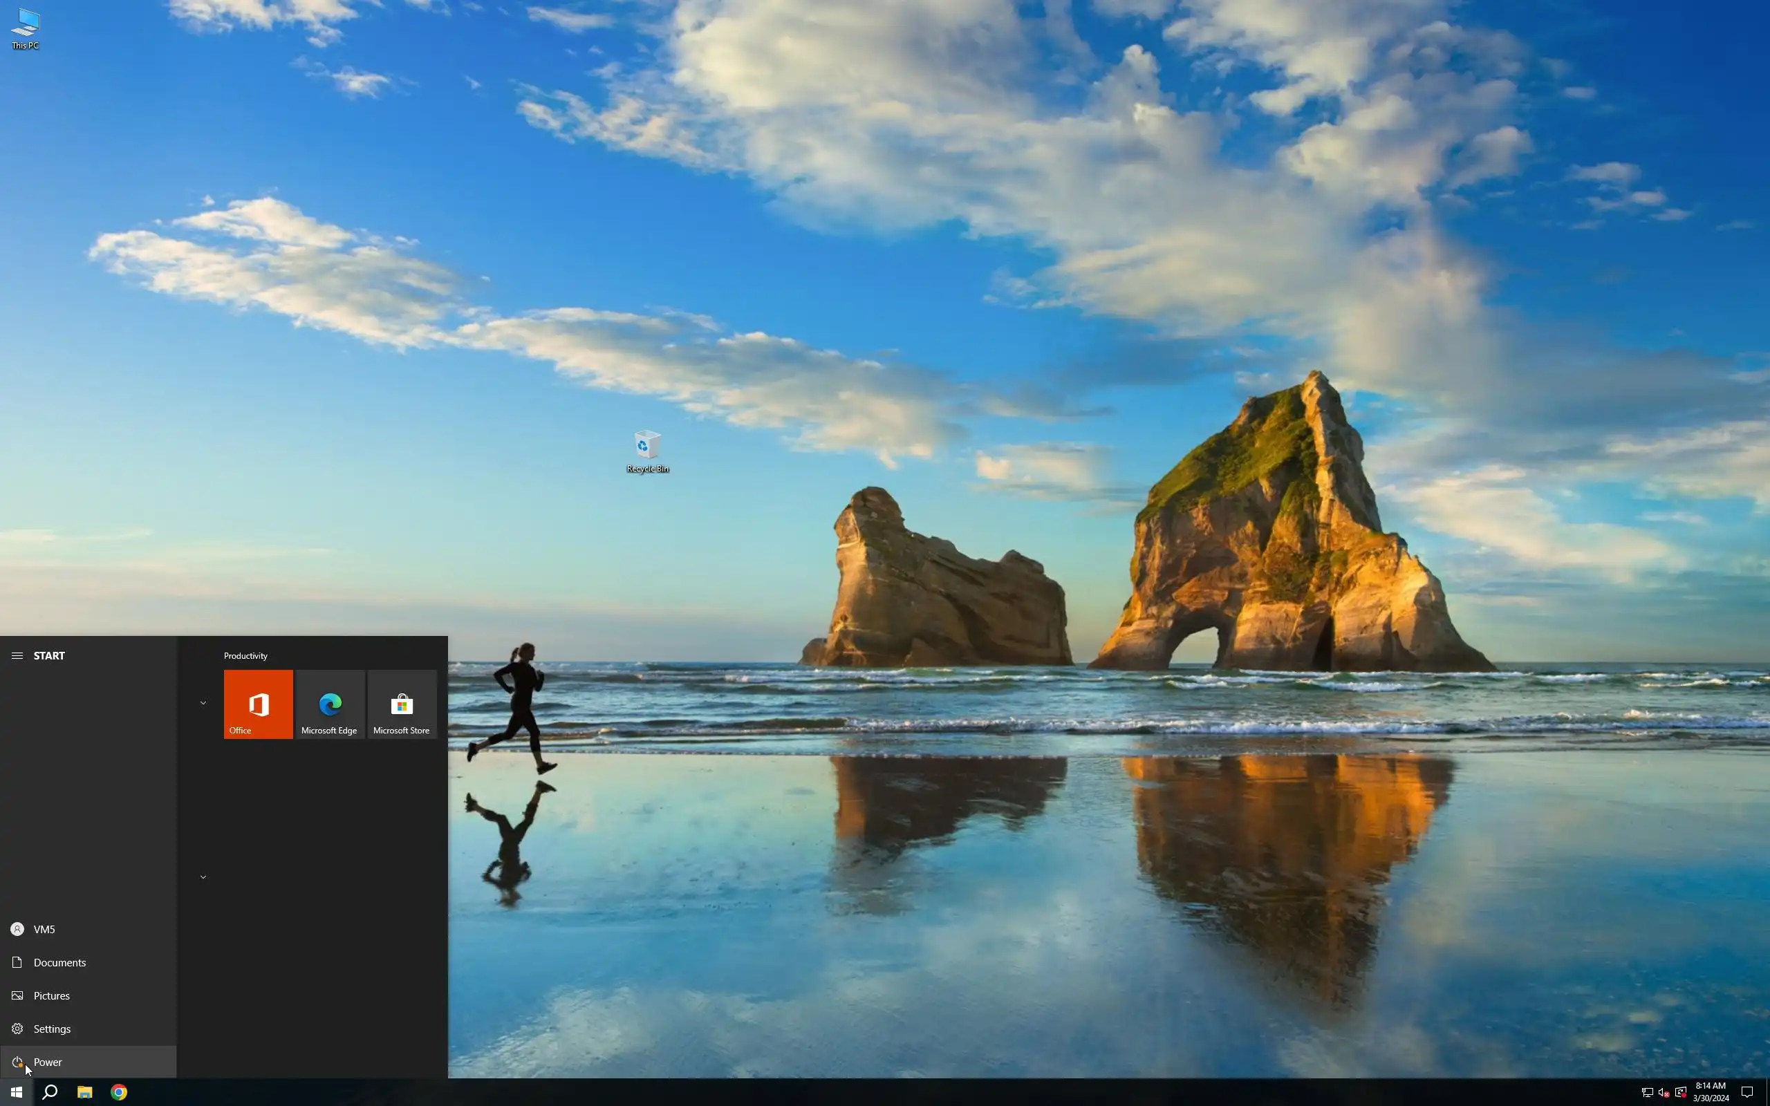Open the Office tile
Screen dimensions: 1770x1106
tap(258, 704)
